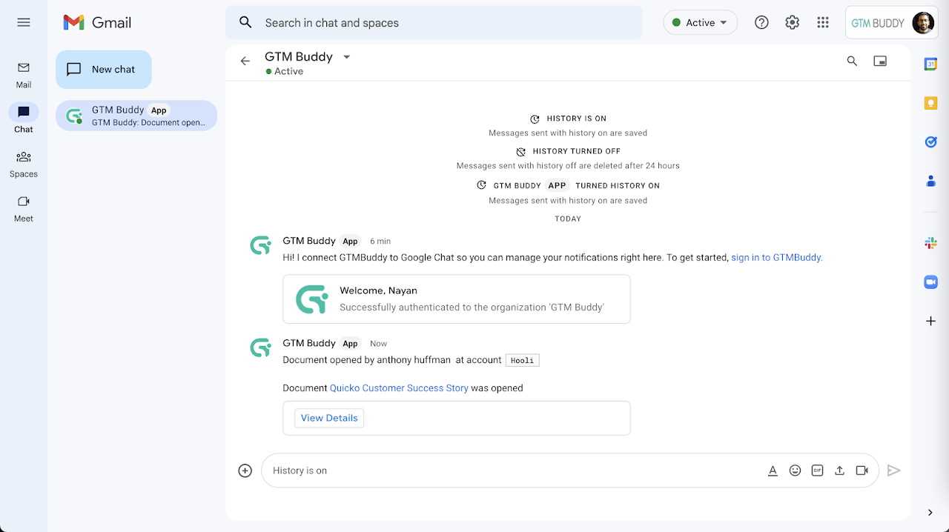Screen dimensions: 949x532
Task: Start a video meeting from composer
Action: click(x=862, y=471)
